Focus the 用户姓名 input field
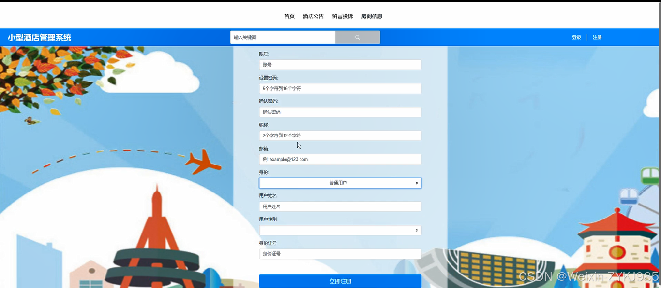This screenshot has height=288, width=661. (x=340, y=206)
